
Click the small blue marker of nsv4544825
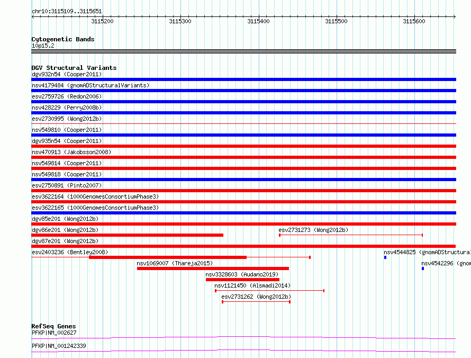385,257
